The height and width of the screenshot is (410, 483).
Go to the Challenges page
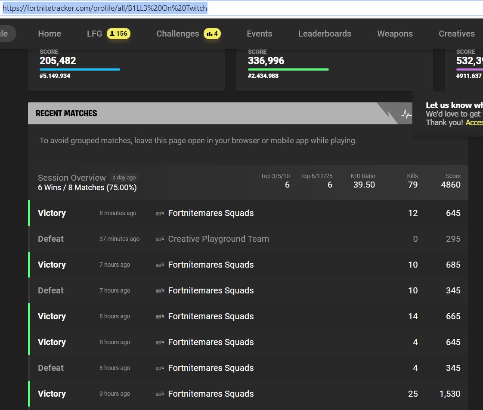tap(178, 34)
